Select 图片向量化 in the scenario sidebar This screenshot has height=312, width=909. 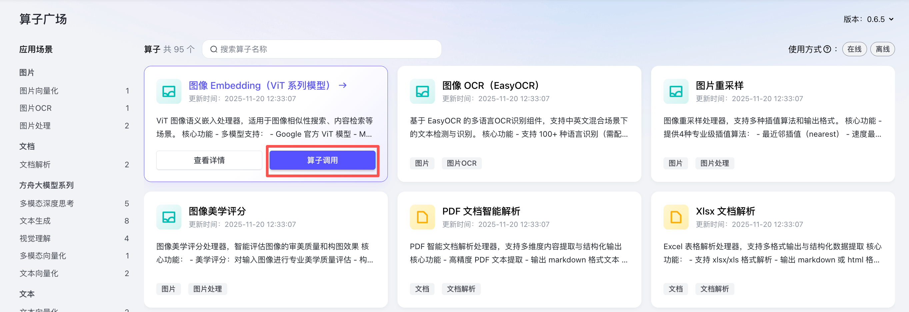[39, 91]
